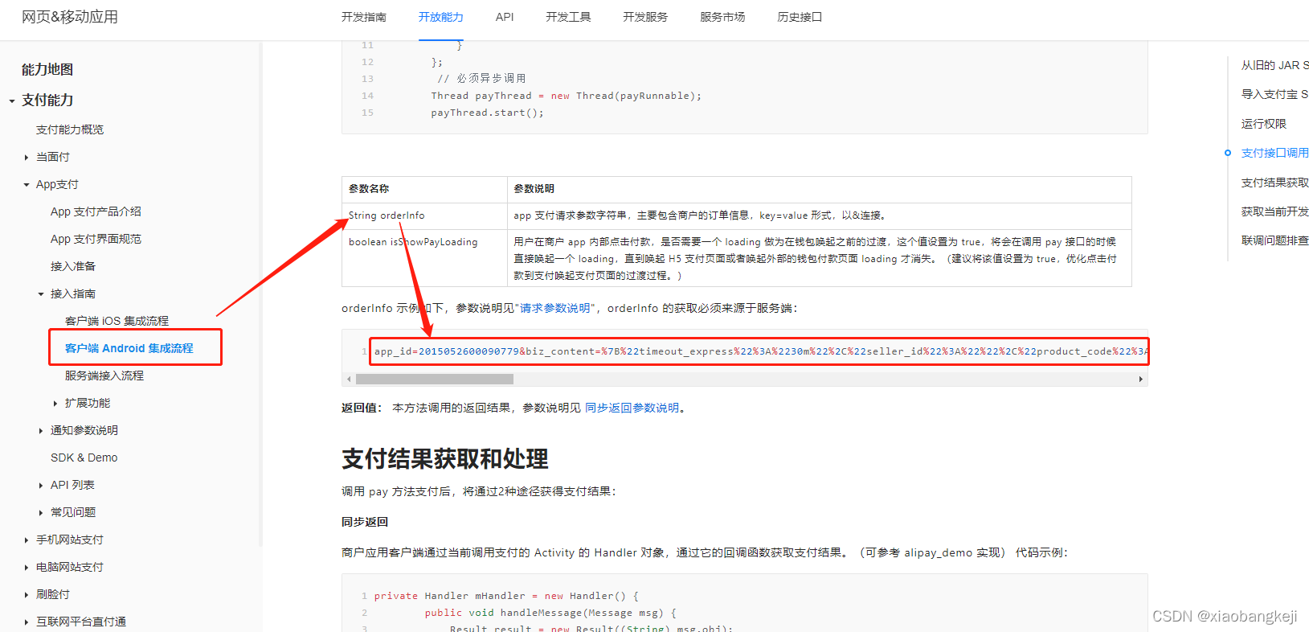Expand the API 列表 arrow
Screen dimensions: 1309x632
[41, 486]
